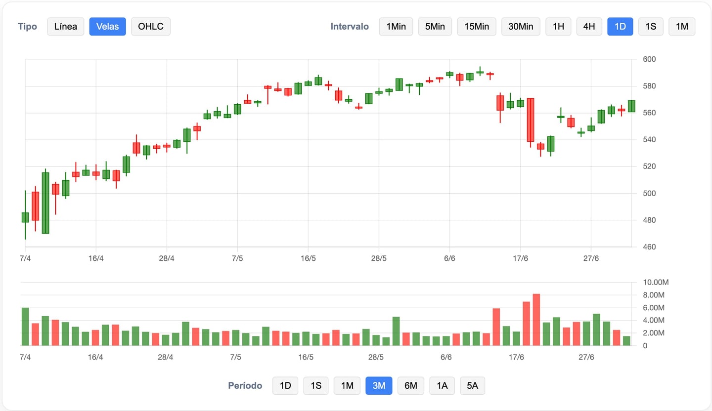Show the 5A period range
The width and height of the screenshot is (712, 411).
coord(472,386)
